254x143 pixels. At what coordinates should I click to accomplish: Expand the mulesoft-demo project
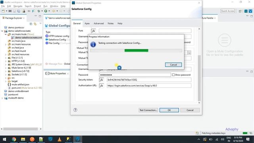coord(2,98)
